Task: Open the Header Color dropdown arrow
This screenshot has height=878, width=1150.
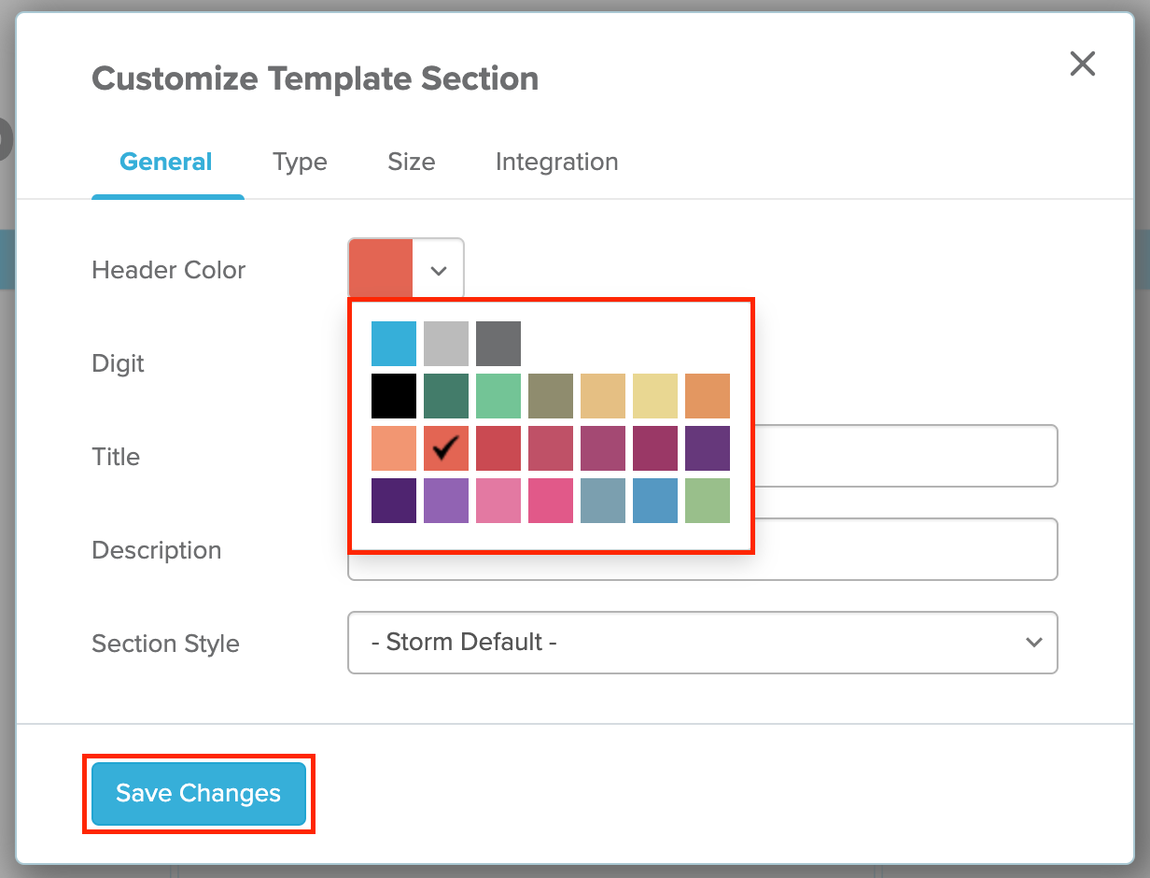Action: (x=439, y=270)
